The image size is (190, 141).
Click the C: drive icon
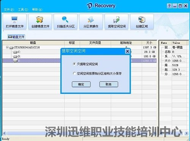click(15, 52)
